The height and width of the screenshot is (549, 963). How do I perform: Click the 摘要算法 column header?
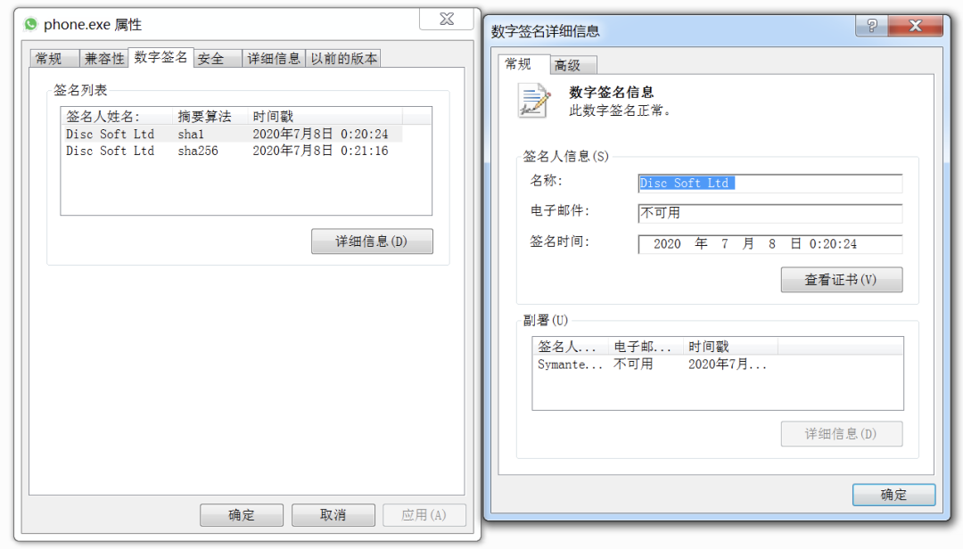(210, 116)
